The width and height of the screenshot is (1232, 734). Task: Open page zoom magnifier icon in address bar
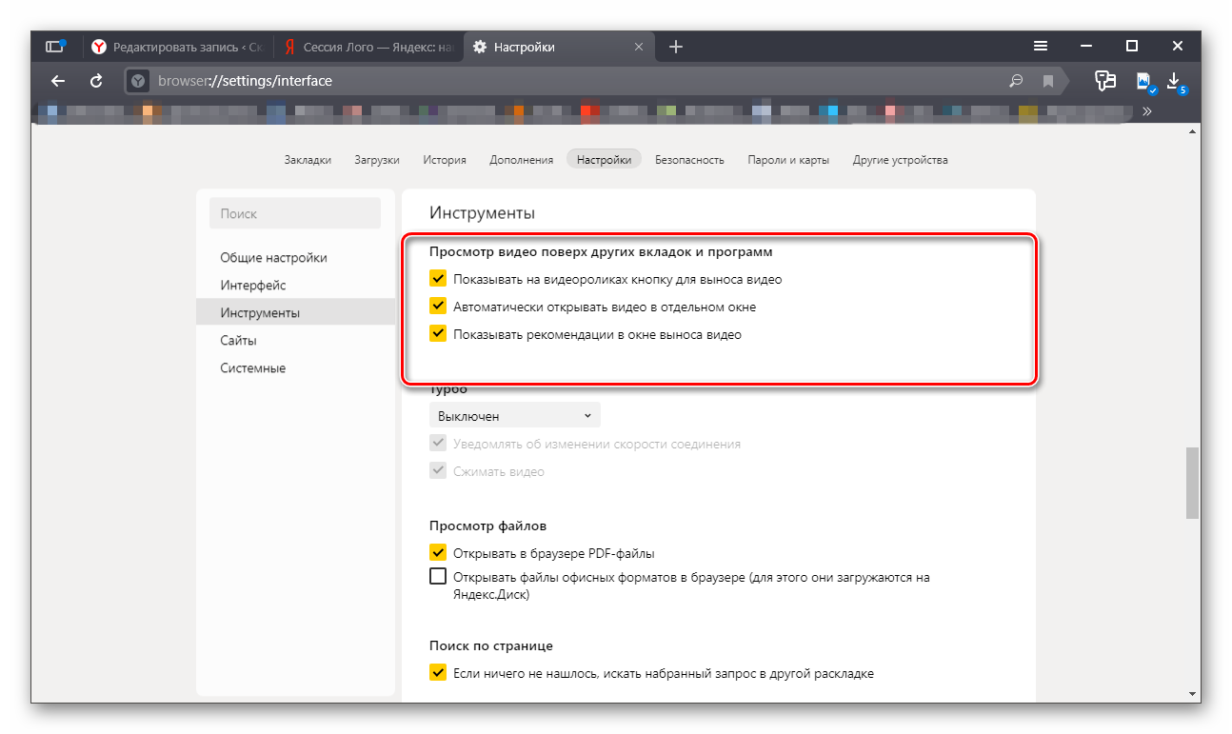[1017, 81]
